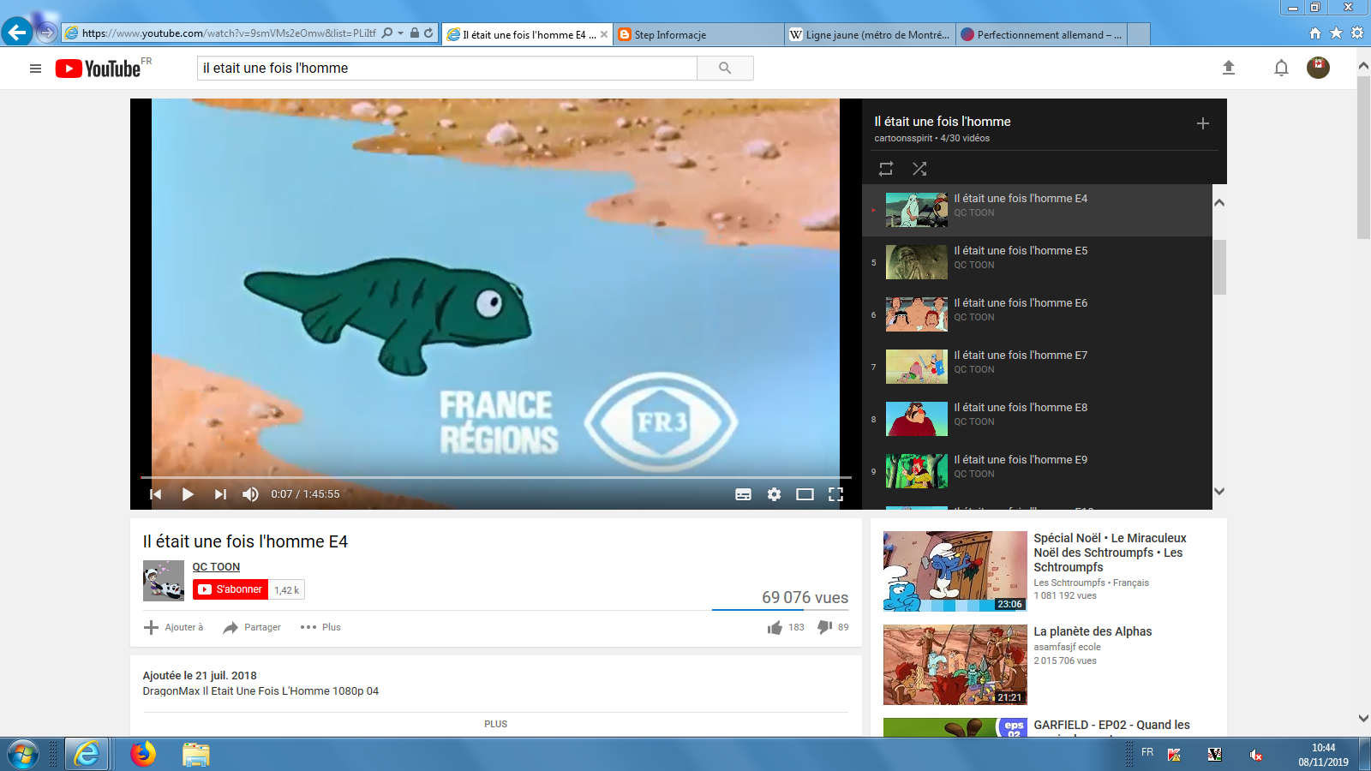The height and width of the screenshot is (771, 1371).
Task: Save playlist with the plus icon
Action: point(1202,123)
